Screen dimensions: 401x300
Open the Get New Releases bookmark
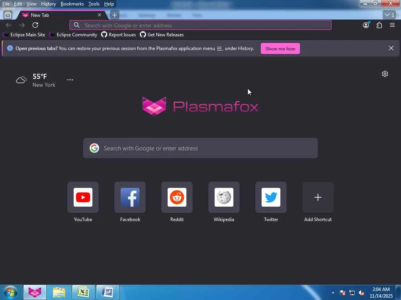[162, 35]
